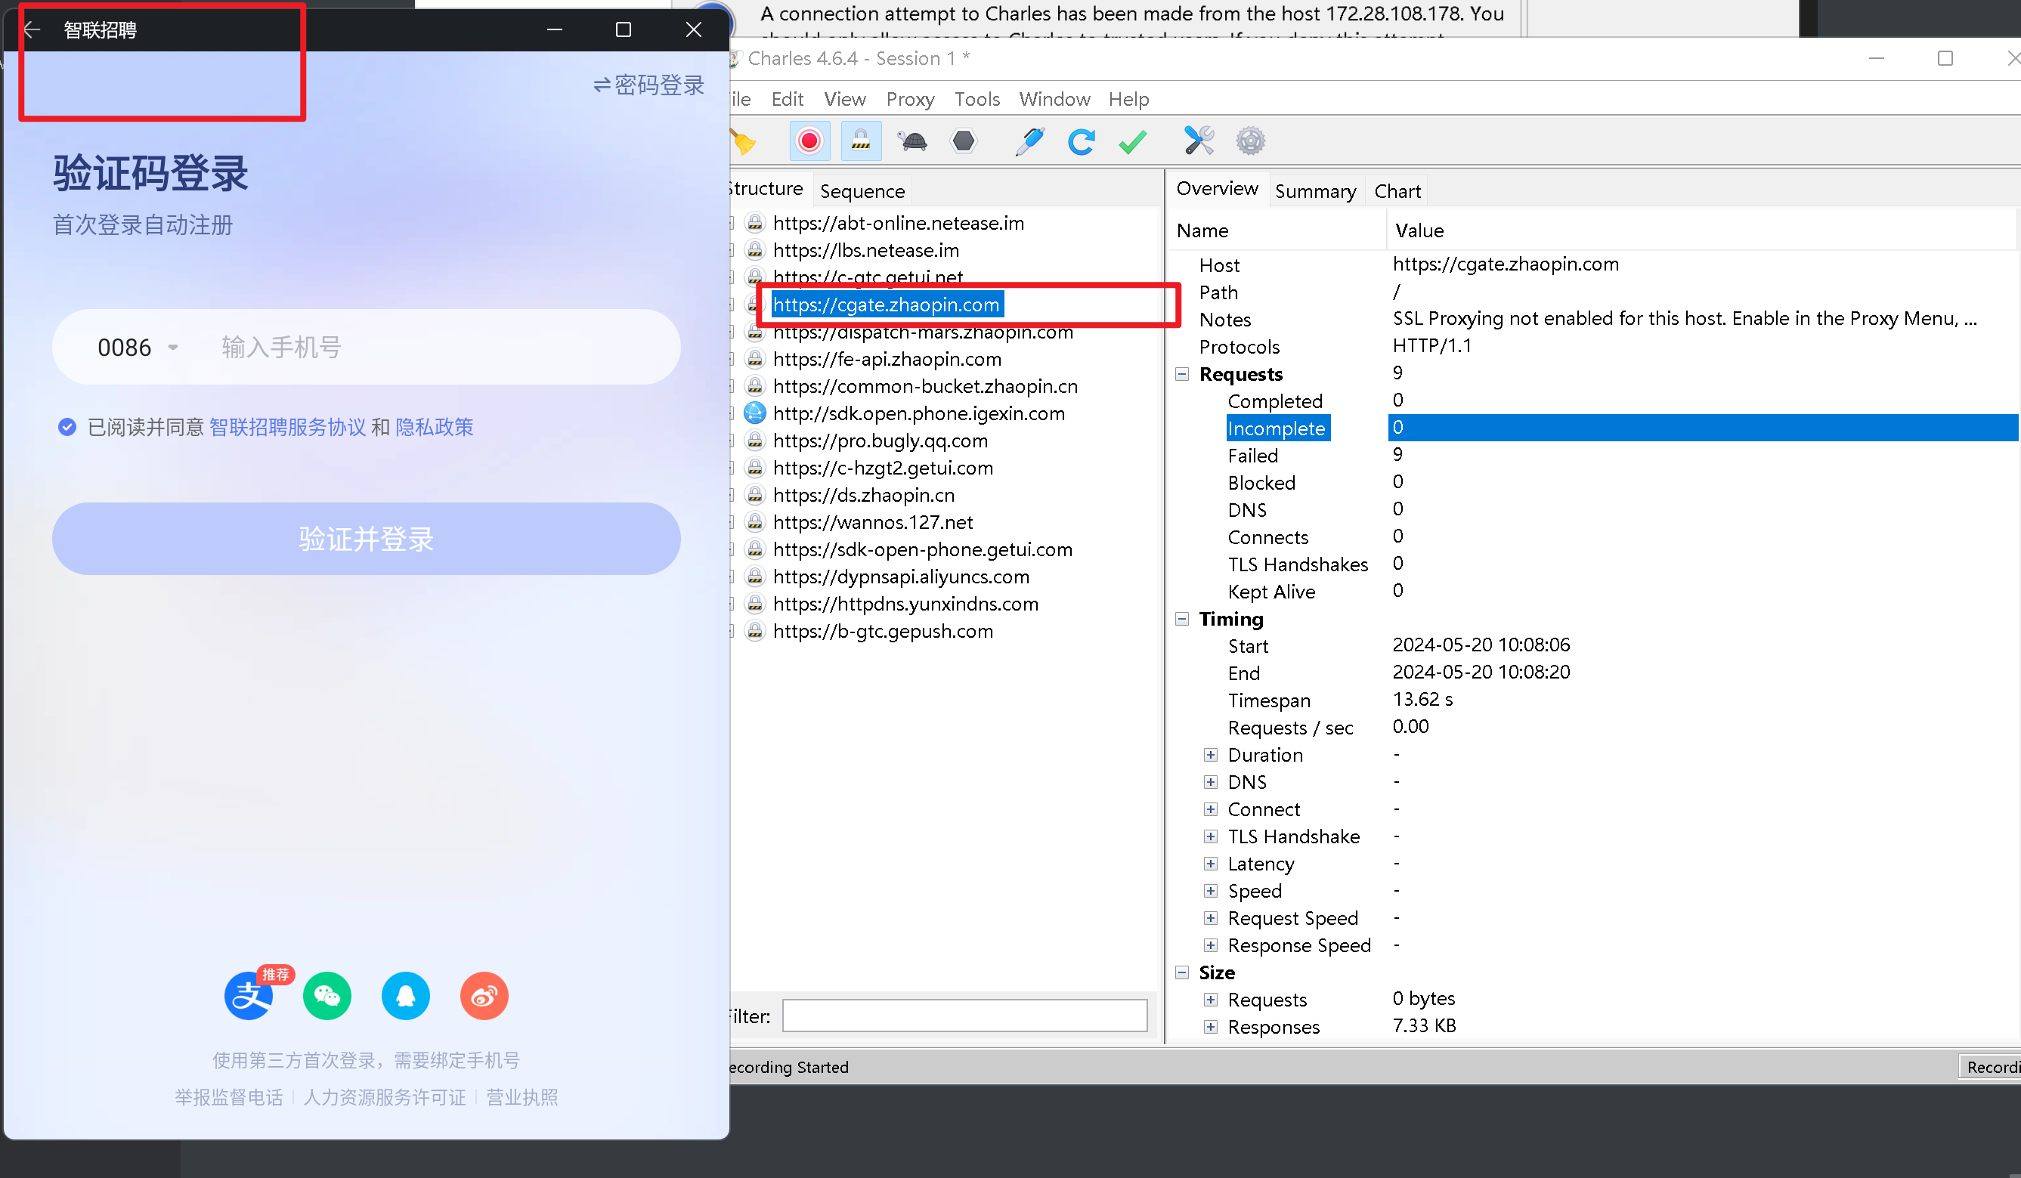This screenshot has width=2021, height=1178.
Task: Click lock icon beside abt-online.netease.im
Action: [755, 223]
